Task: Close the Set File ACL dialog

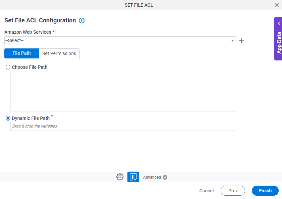Action: tap(276, 5)
